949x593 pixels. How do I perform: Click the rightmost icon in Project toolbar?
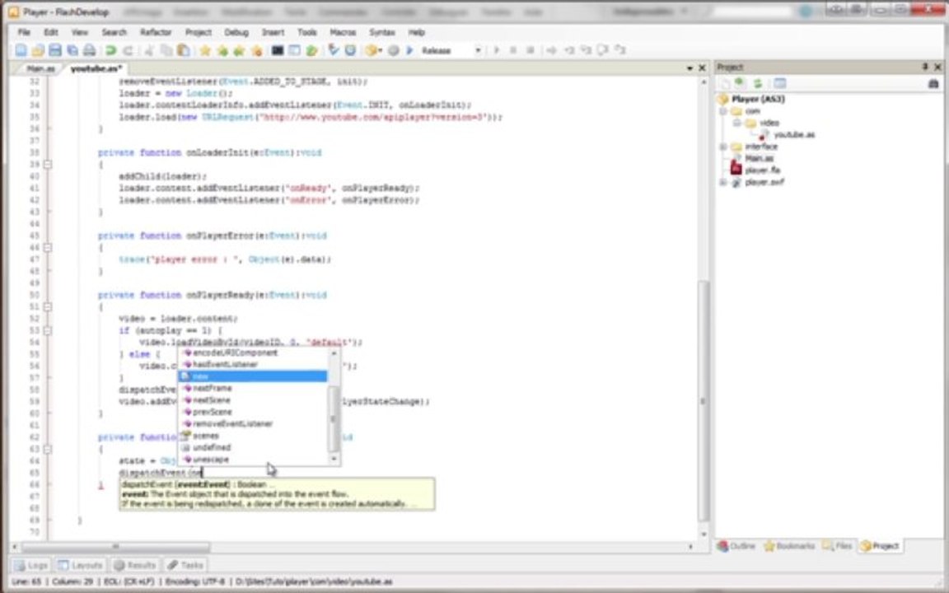tap(933, 83)
